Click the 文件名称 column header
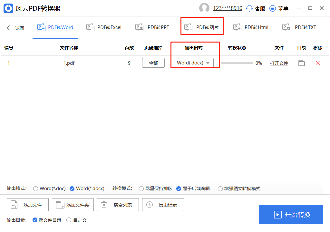This screenshot has width=330, height=232. pos(69,48)
